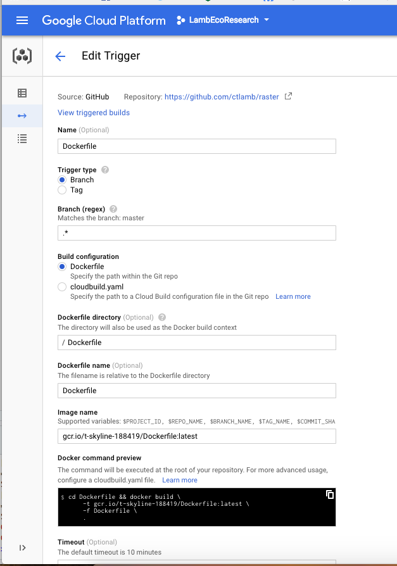Select the Branch trigger type radio
This screenshot has height=566, width=397.
tap(62, 180)
